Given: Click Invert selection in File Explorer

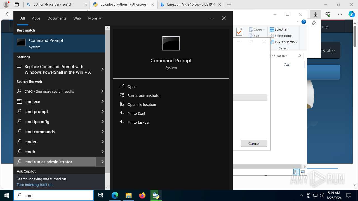Looking at the screenshot, I should pyautogui.click(x=283, y=42).
